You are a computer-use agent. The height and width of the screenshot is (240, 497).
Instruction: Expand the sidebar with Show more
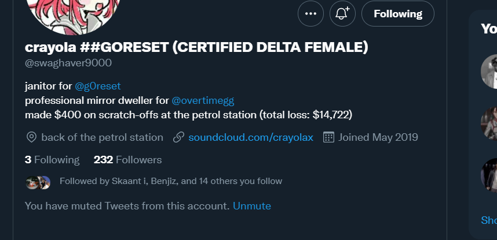(x=489, y=220)
